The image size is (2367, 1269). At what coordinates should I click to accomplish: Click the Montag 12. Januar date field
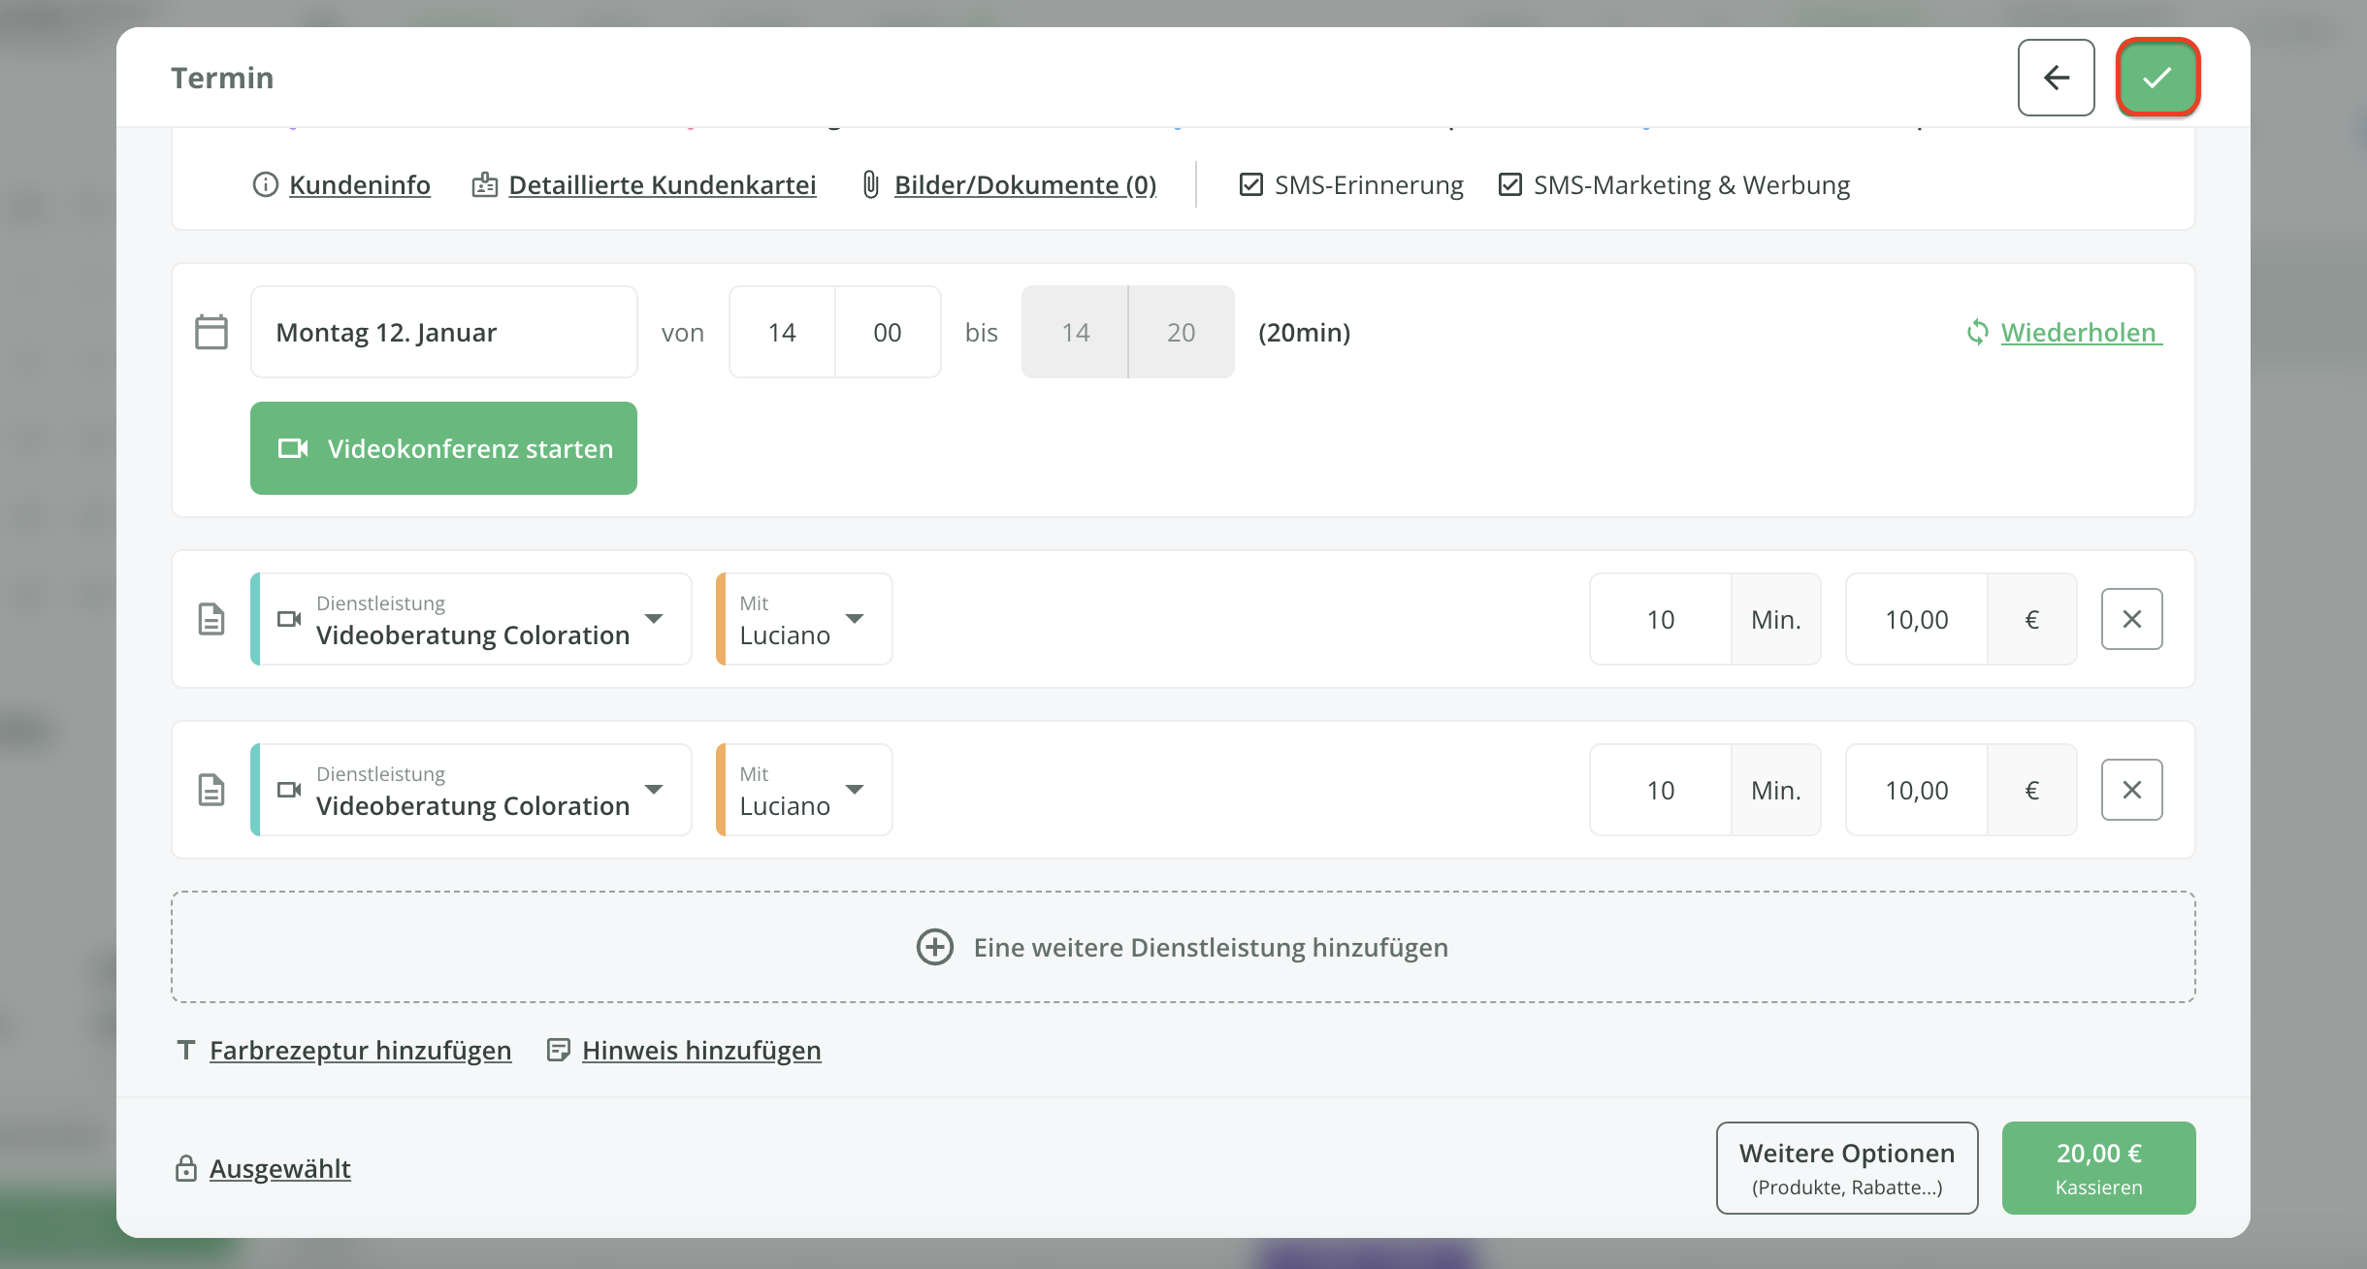[x=443, y=332]
